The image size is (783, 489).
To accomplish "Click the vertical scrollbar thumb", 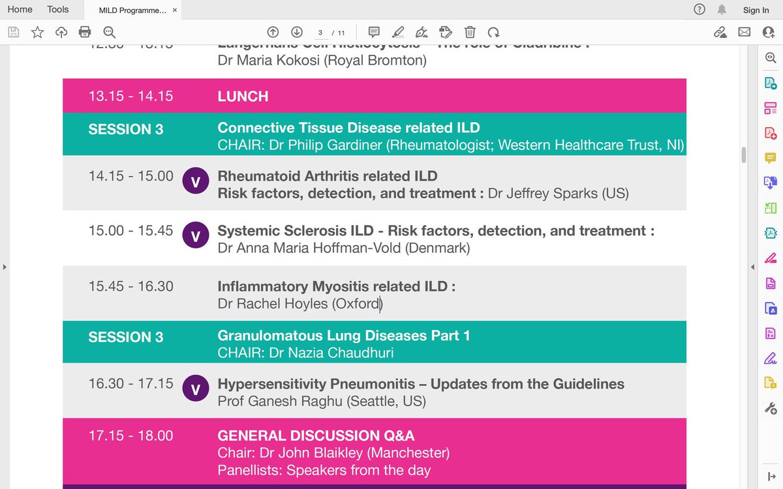I will [743, 155].
